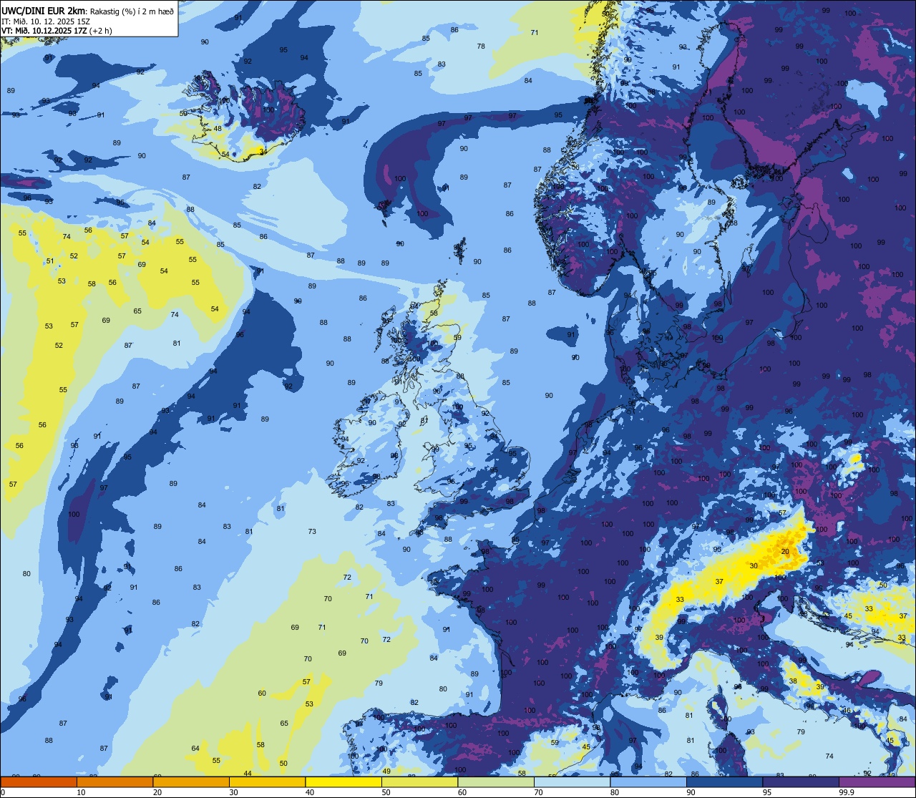
Task: Click the value 51 in the yellow Atlantic area
Action: point(50,261)
